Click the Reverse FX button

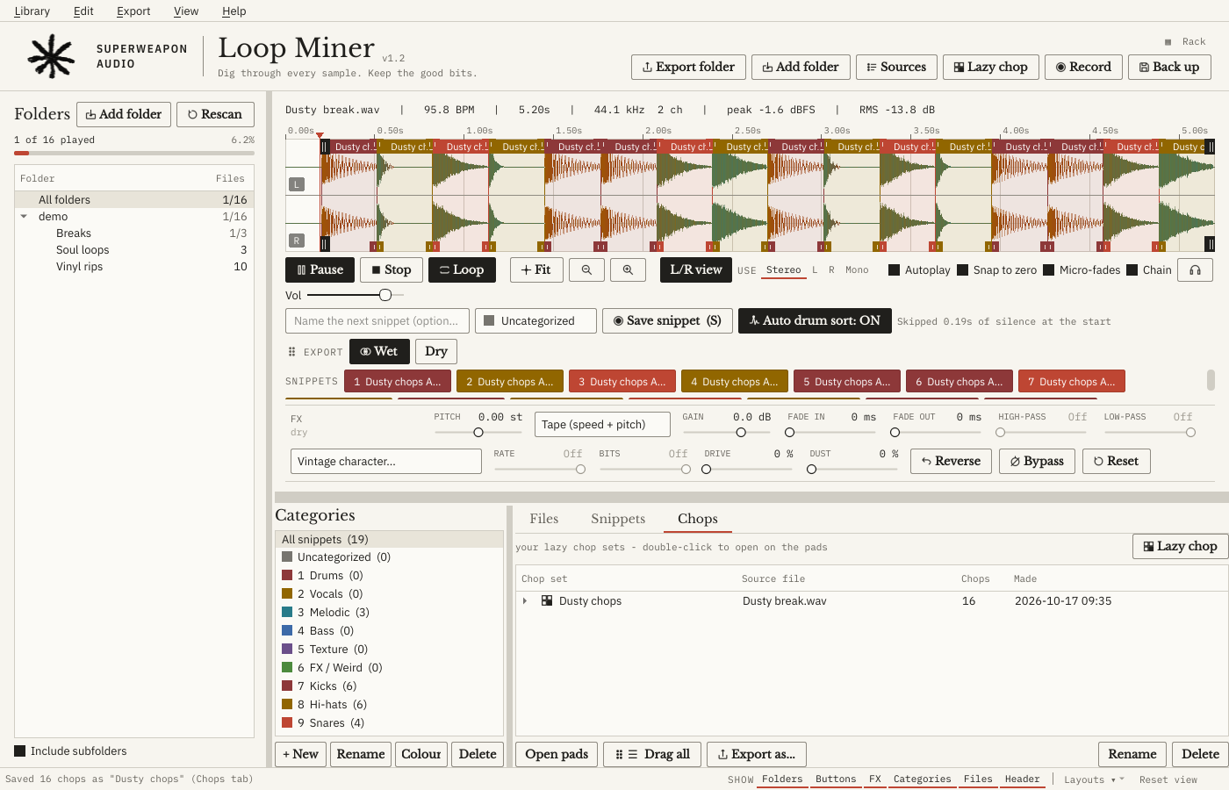tap(952, 462)
